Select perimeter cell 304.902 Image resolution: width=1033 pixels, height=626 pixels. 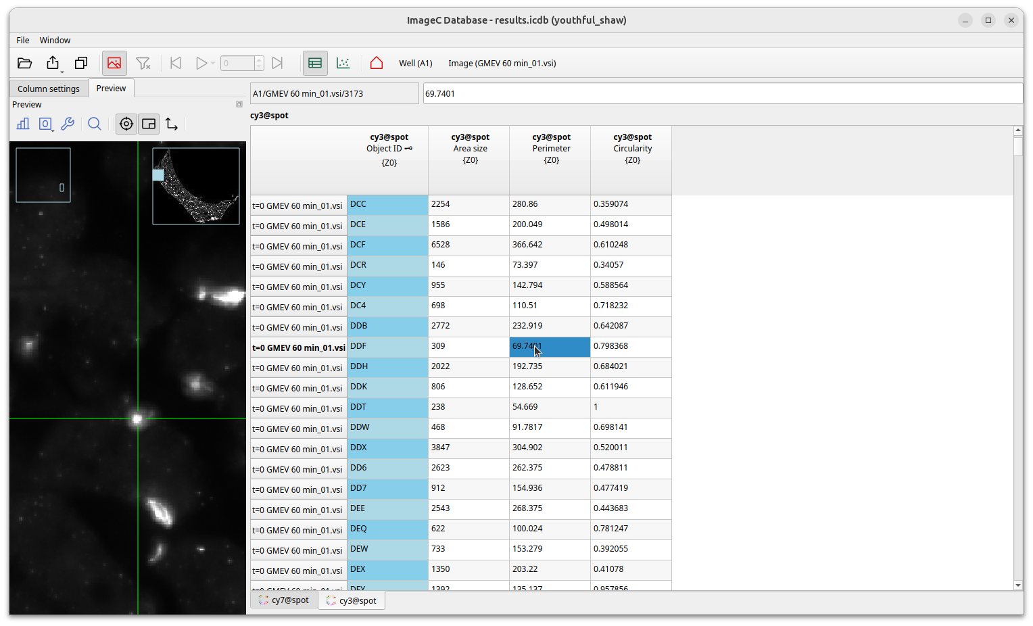[x=550, y=448]
